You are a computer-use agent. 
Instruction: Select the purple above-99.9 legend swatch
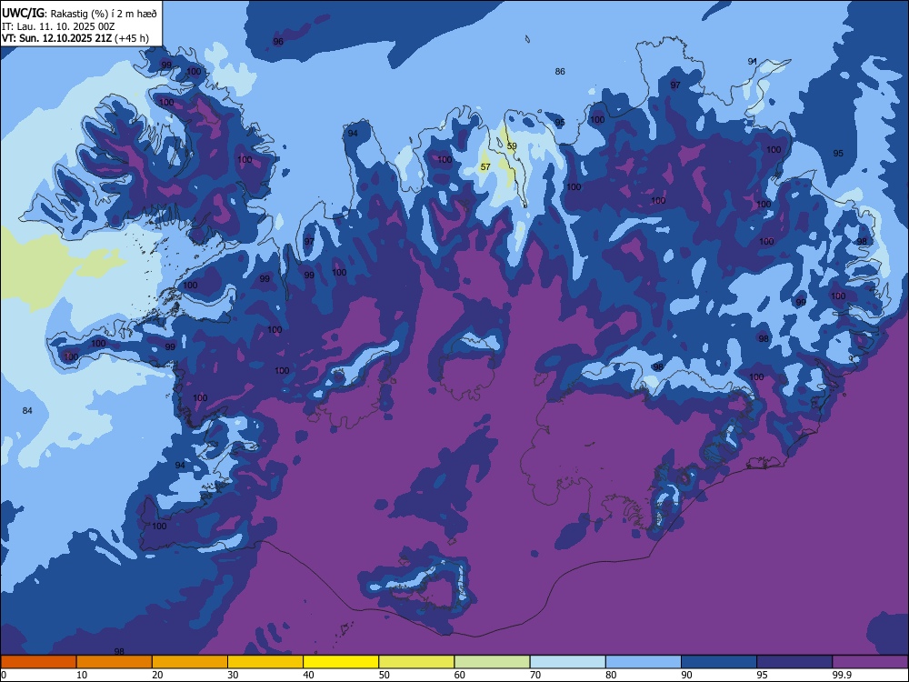870,662
